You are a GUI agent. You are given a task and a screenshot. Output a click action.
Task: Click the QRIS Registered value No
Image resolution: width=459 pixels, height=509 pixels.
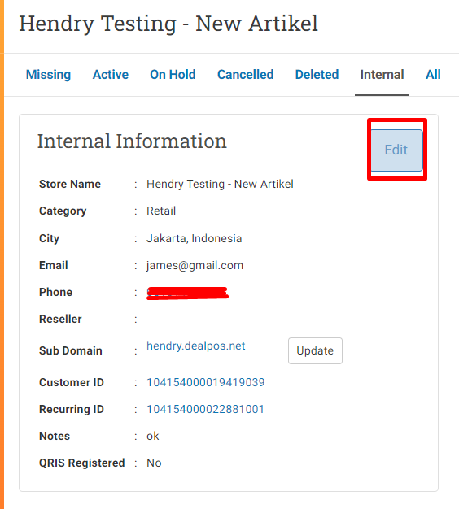(154, 463)
